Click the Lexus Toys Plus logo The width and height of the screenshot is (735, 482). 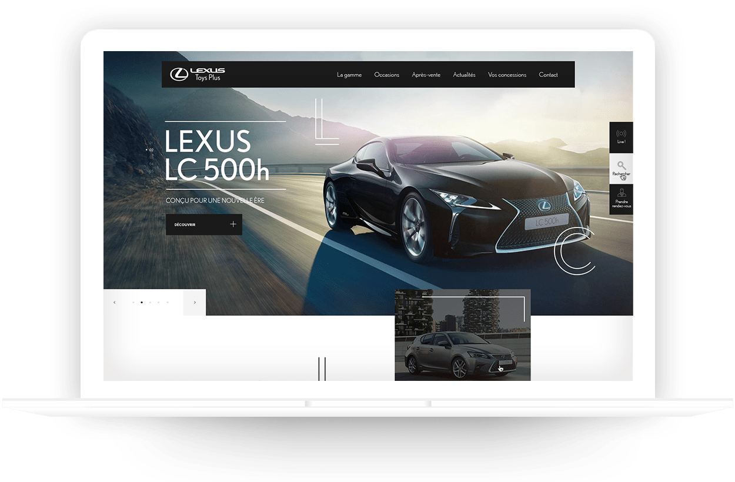(x=197, y=74)
